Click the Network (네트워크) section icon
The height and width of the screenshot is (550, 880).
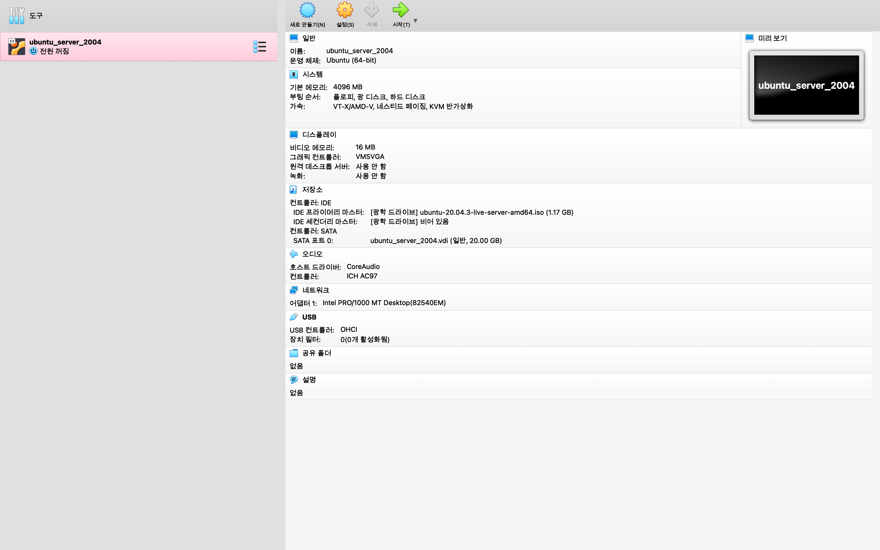293,290
